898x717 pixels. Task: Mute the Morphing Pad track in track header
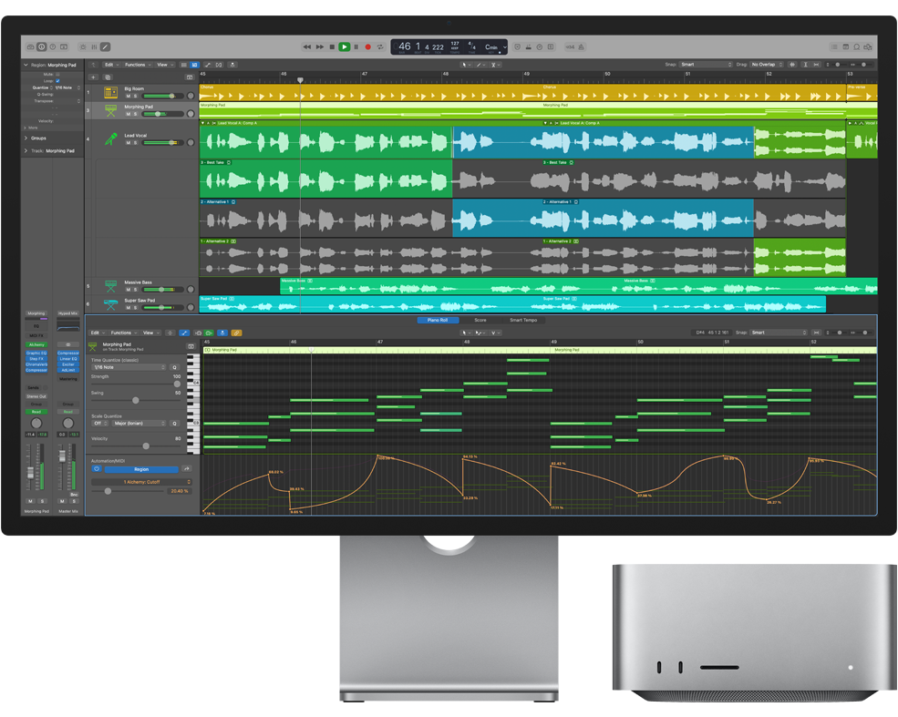(128, 114)
